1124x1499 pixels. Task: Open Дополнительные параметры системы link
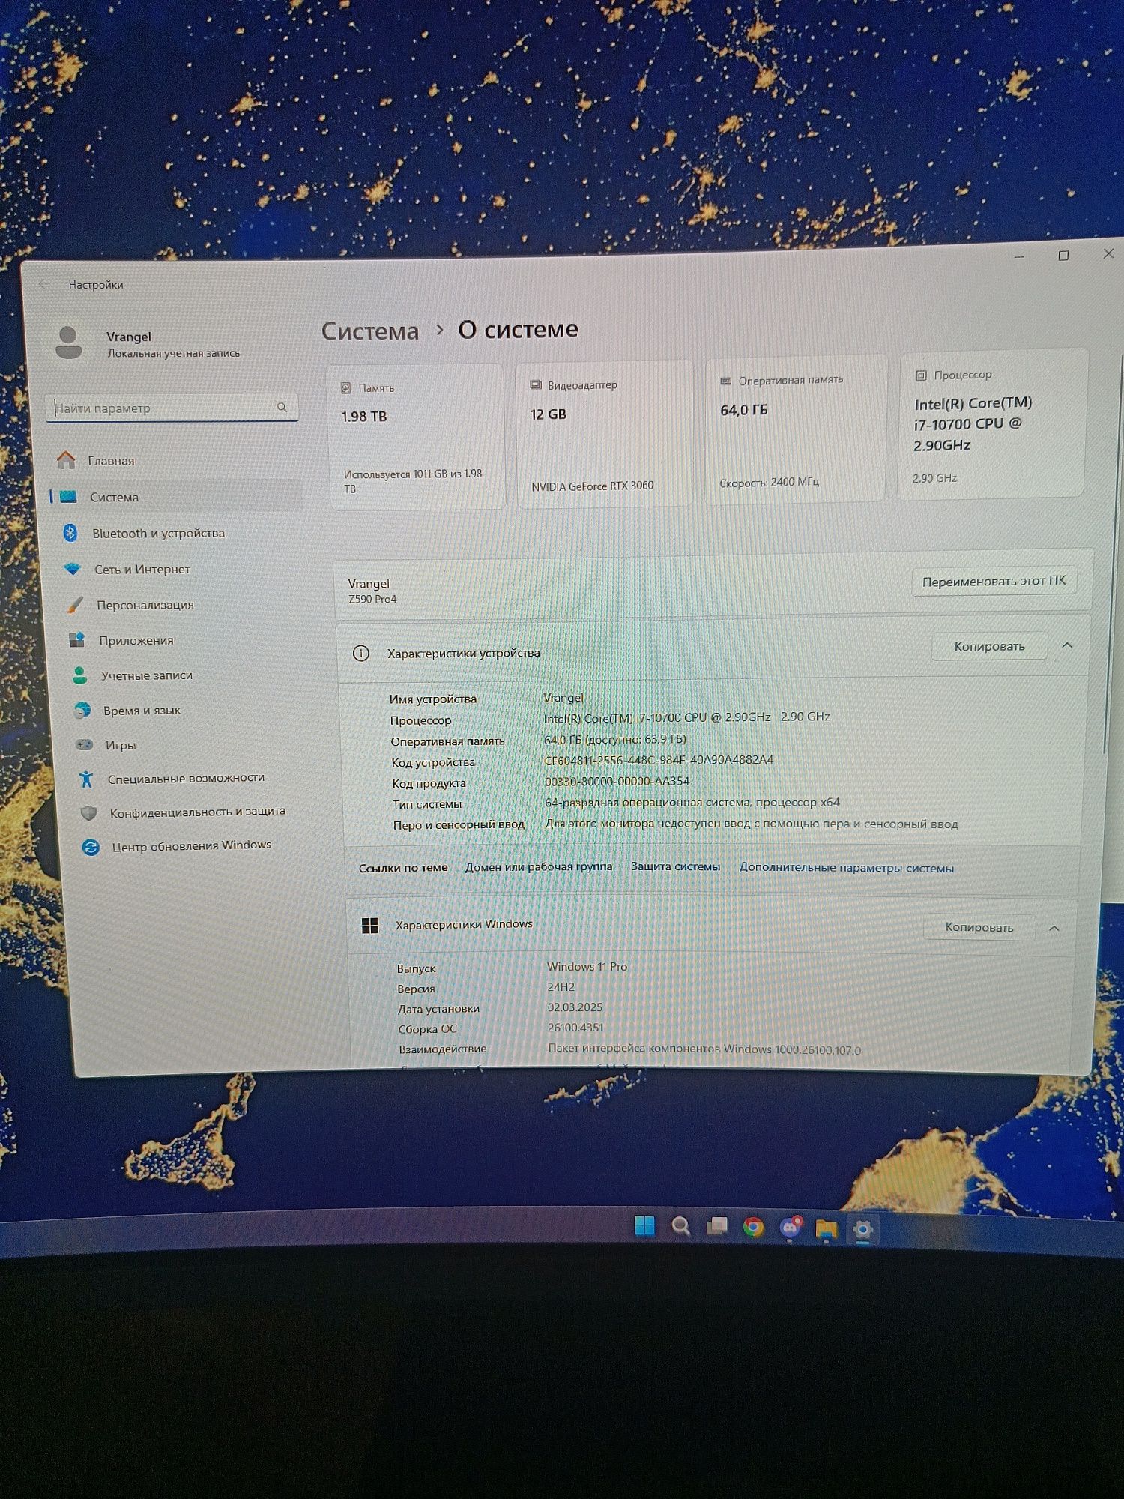tap(846, 868)
